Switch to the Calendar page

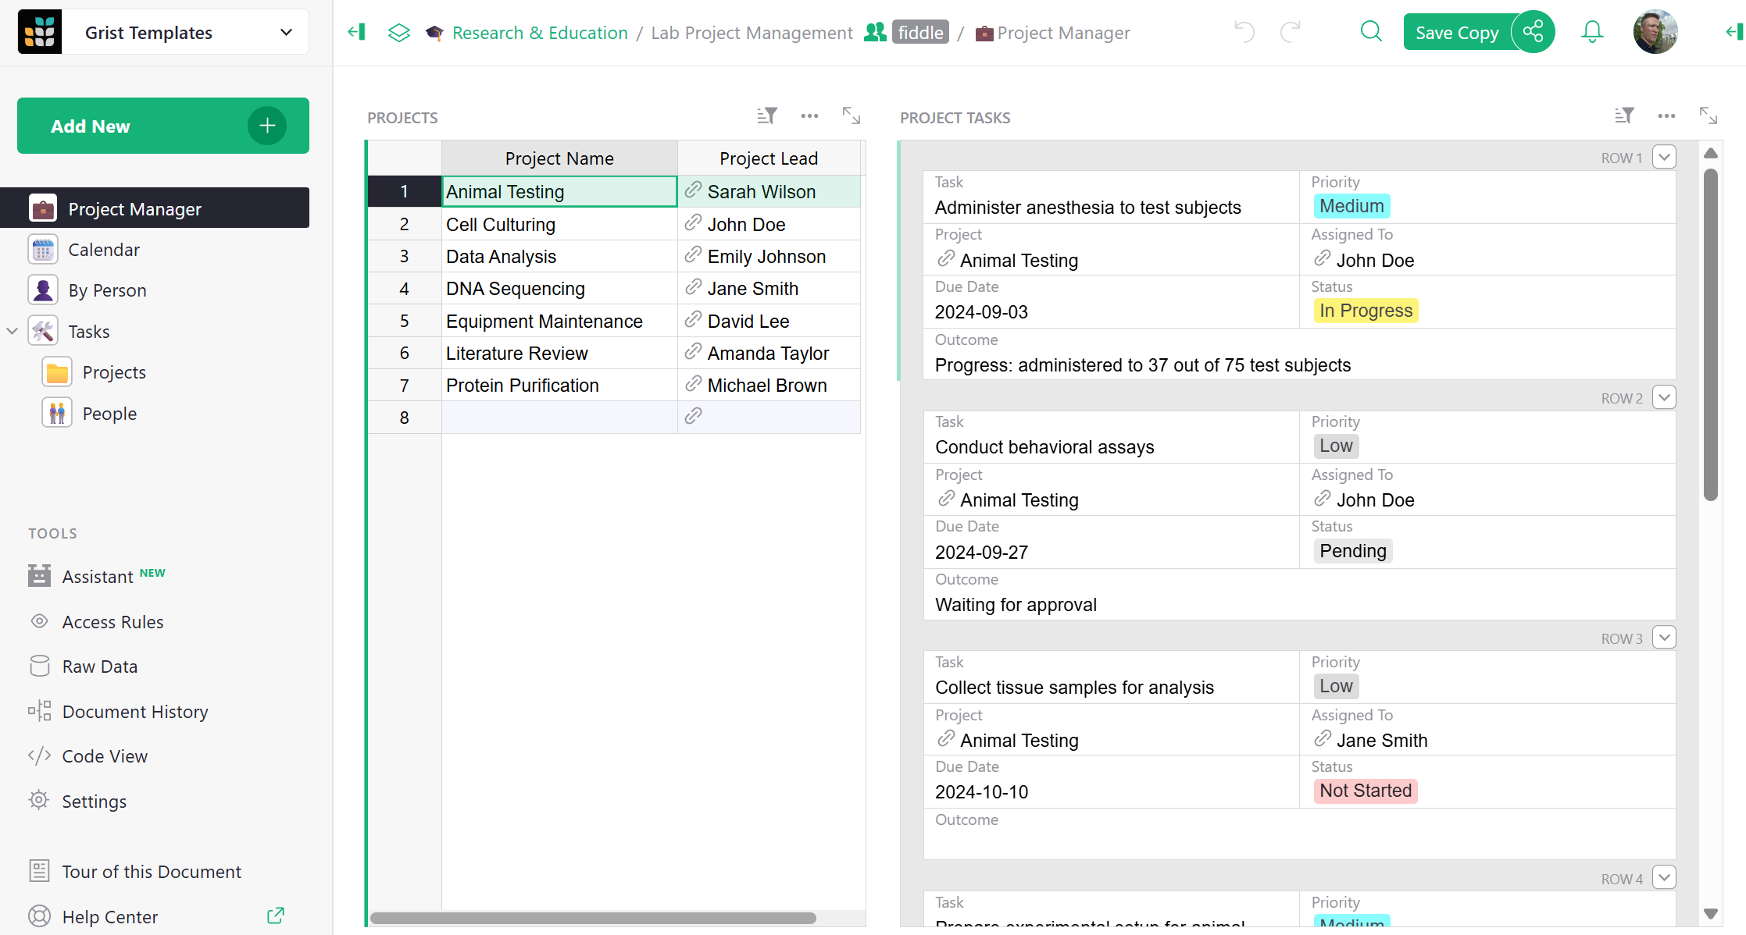tap(103, 250)
